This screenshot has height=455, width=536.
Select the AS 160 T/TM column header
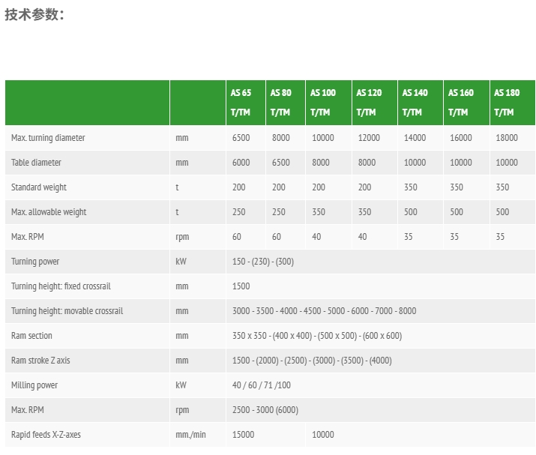[x=466, y=103]
